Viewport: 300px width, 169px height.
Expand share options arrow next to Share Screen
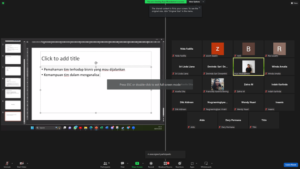point(143,163)
